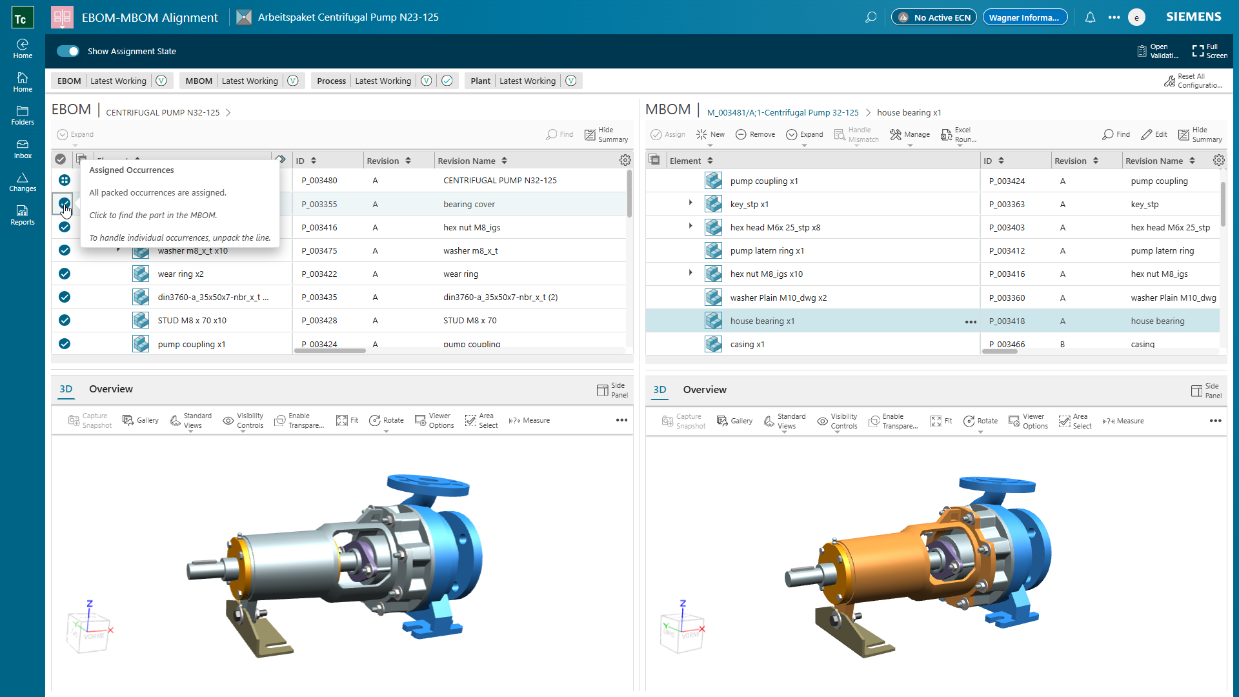Switch to Overview tab in EBOM viewer
This screenshot has height=697, width=1239.
(x=110, y=389)
